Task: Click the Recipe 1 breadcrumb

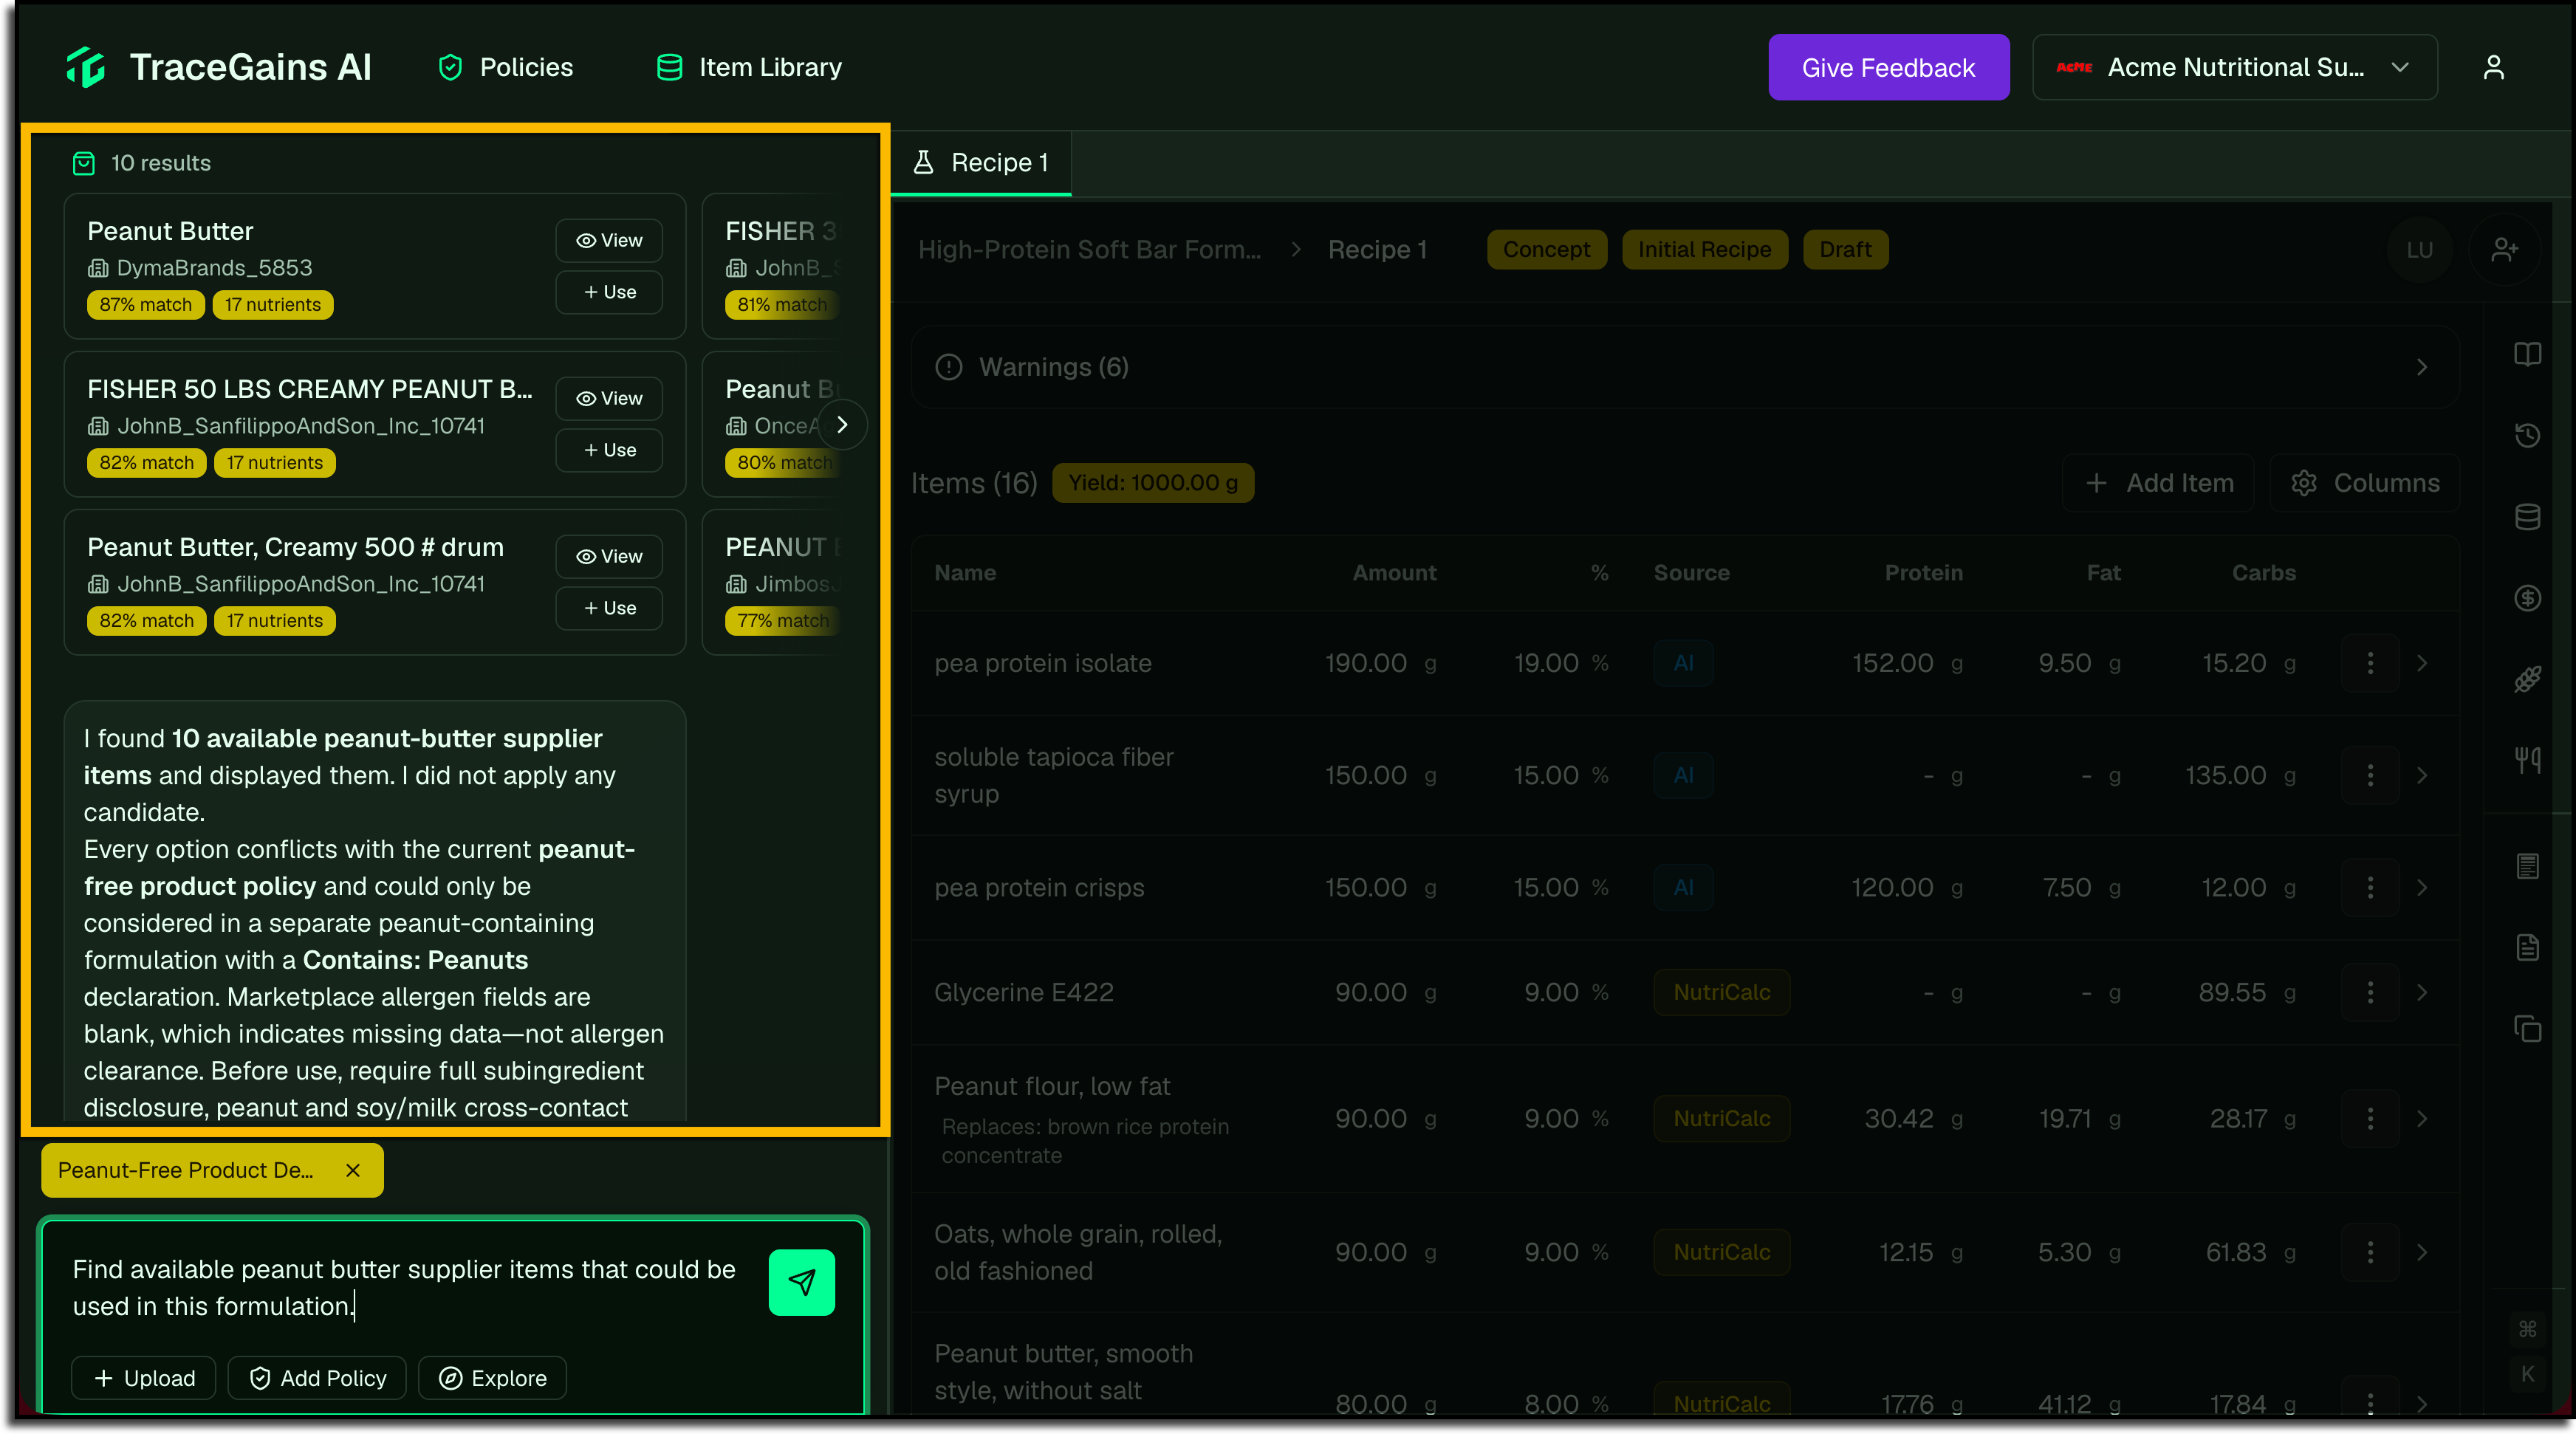Action: coord(1377,249)
